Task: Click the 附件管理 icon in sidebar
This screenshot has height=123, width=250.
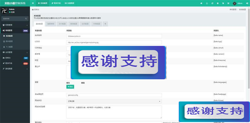Action: tap(4, 41)
